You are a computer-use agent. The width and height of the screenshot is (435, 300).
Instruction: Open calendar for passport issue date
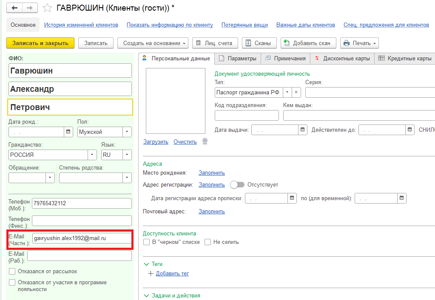coord(302,130)
